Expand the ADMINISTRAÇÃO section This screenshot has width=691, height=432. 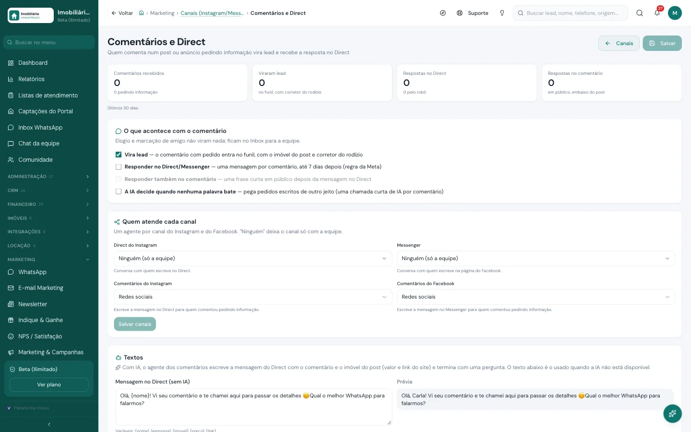pos(49,177)
